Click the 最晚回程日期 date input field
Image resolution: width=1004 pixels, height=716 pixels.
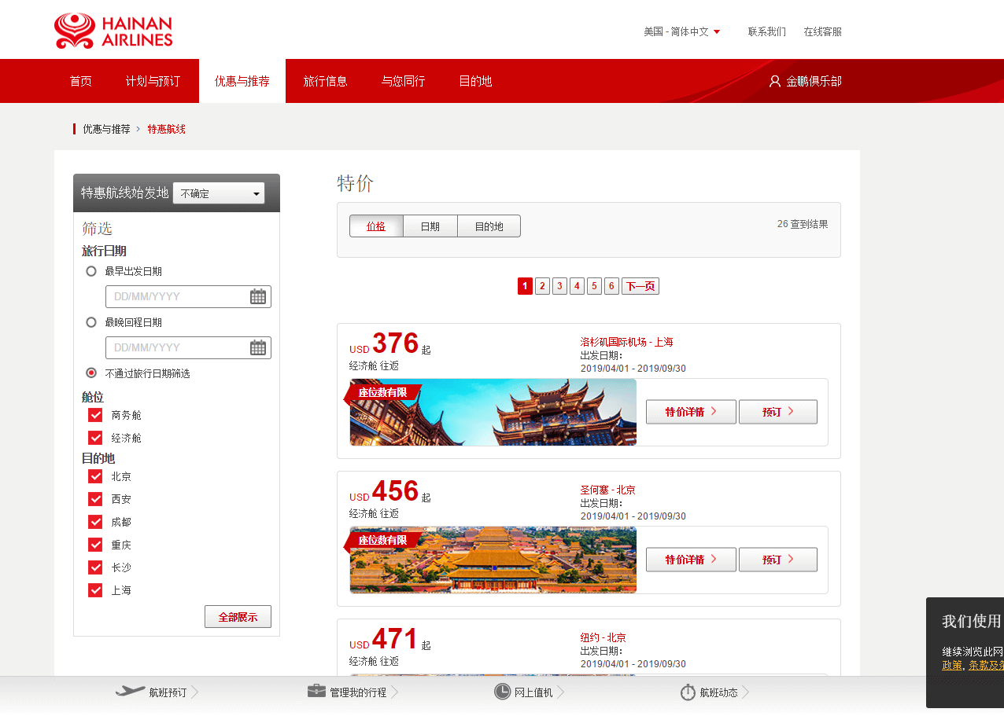[188, 347]
